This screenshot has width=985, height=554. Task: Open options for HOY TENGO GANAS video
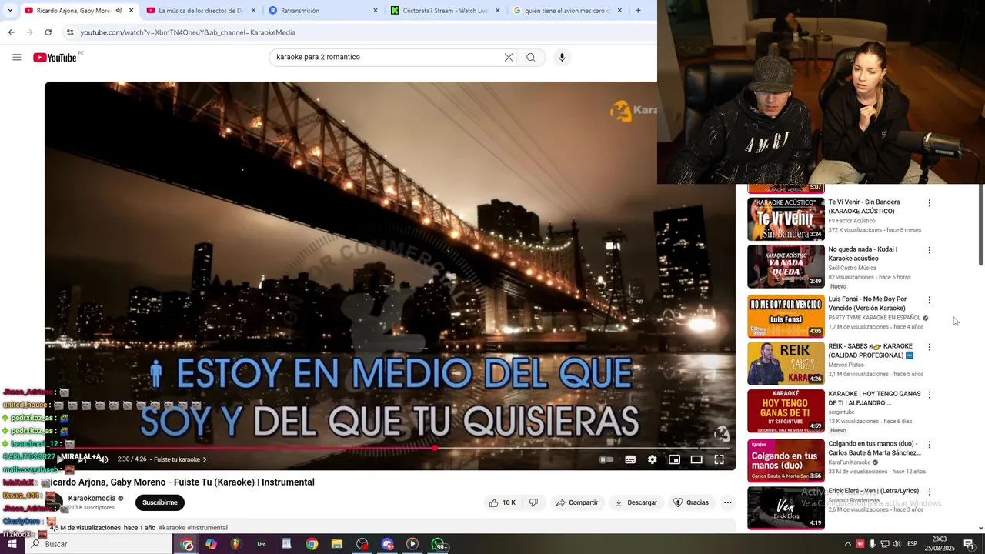coord(929,395)
